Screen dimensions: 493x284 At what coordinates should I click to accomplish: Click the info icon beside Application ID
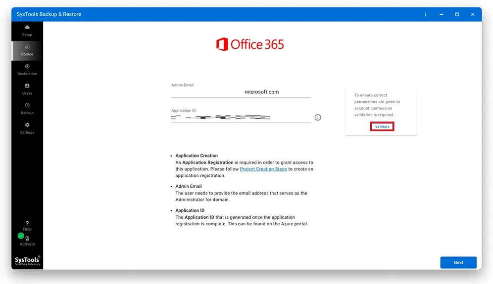(318, 118)
